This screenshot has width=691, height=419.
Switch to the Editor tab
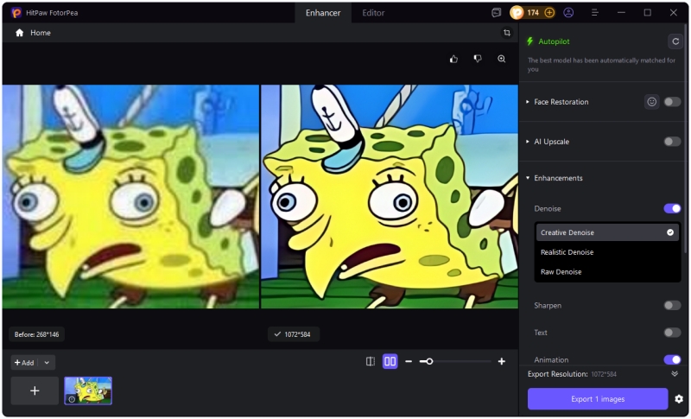373,13
